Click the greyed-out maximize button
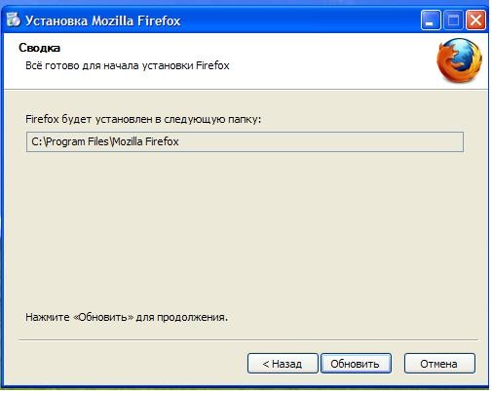This screenshot has width=492, height=393. [453, 20]
